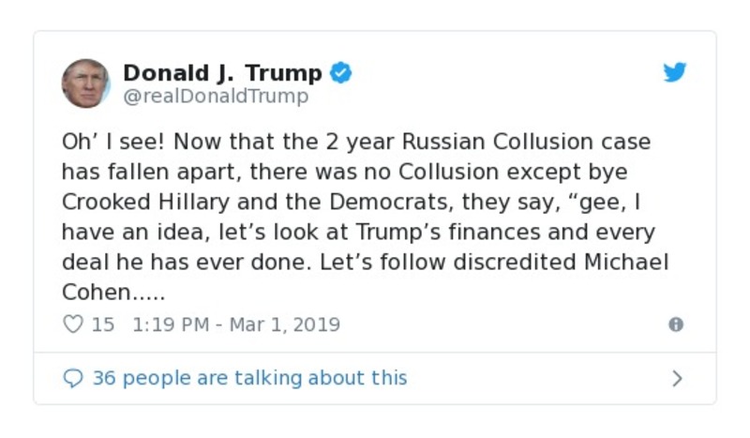Click the words "Russian Collusion case"
750x438 pixels.
pos(526,143)
